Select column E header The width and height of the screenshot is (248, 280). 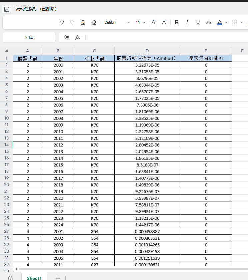click(x=206, y=51)
